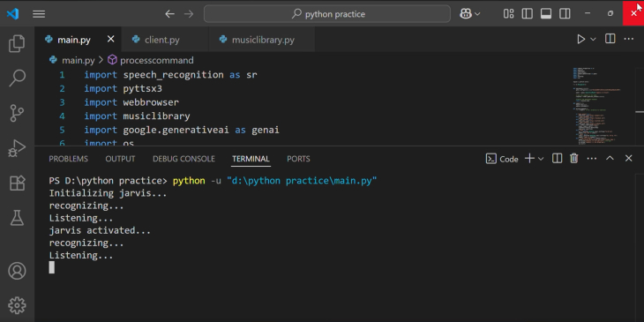Click 'speech_recognition' in line 1
The width and height of the screenshot is (644, 322).
point(173,75)
